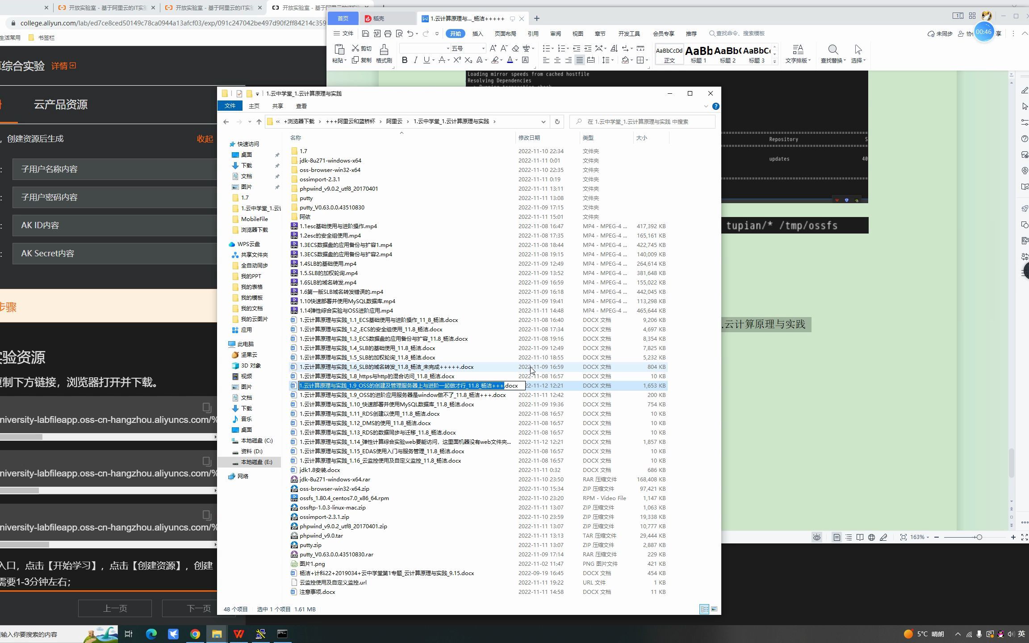
Task: Click the Superscript X² icon
Action: coord(457,60)
